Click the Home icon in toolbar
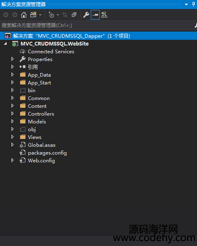The height and width of the screenshot is (246, 197). (24, 15)
